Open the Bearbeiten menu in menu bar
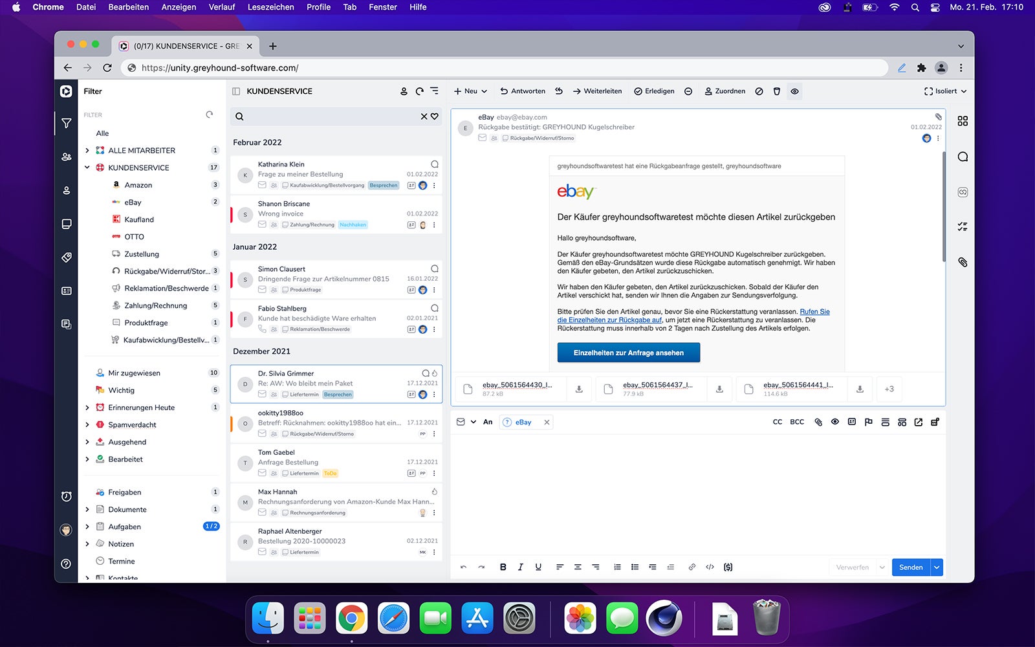 click(129, 7)
